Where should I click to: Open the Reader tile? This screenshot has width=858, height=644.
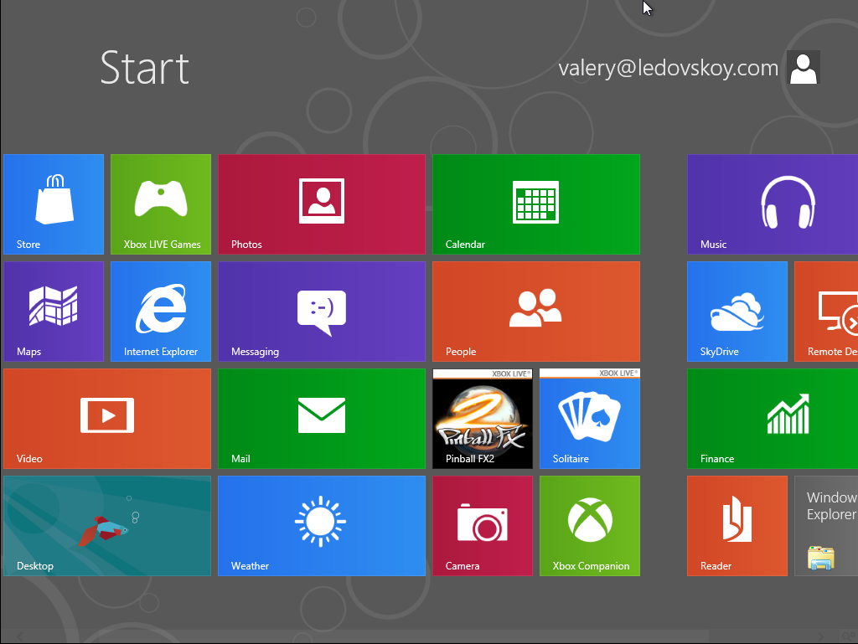(x=737, y=525)
